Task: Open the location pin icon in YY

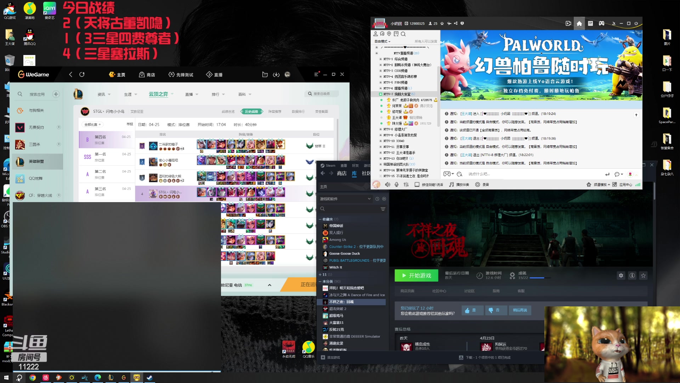Action: click(x=389, y=34)
